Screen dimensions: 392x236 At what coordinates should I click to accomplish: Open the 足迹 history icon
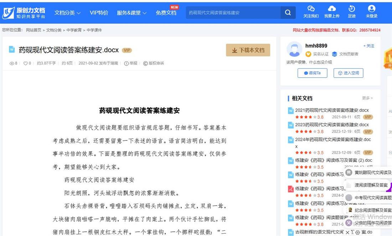pyautogui.click(x=352, y=9)
